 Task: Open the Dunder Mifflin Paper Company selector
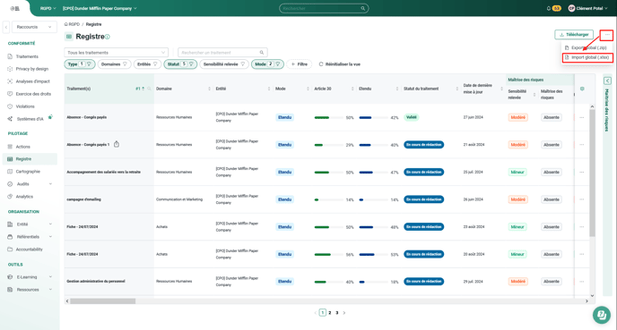100,8
